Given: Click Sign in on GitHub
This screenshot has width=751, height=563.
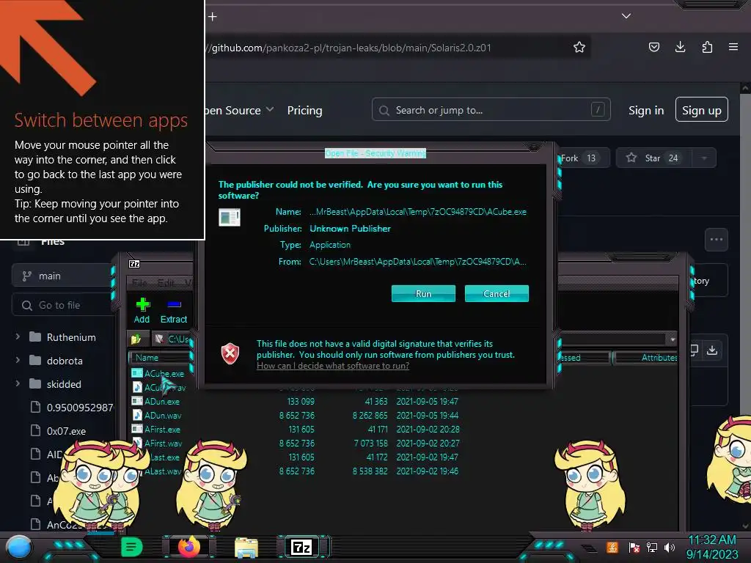Looking at the screenshot, I should [x=646, y=111].
